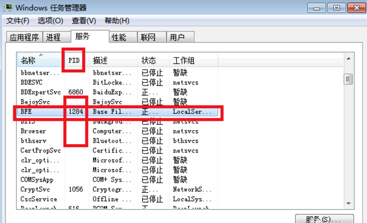Click the Bluetoot... description cell
367x223 pixels.
point(112,141)
